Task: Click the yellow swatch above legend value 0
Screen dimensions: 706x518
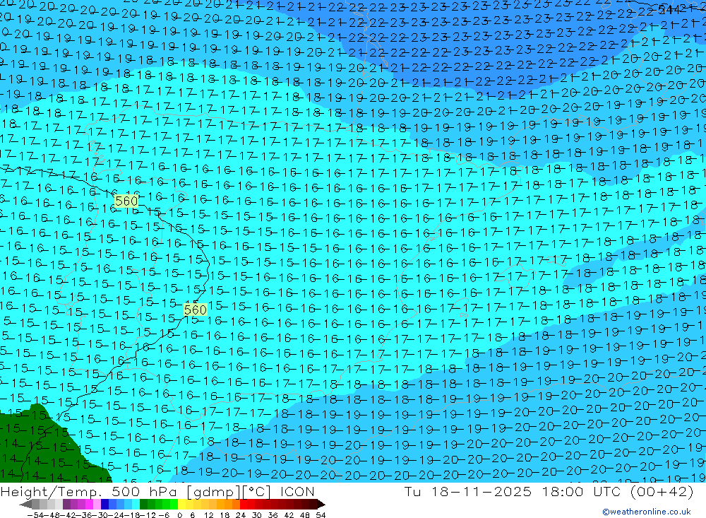Action: click(x=182, y=504)
